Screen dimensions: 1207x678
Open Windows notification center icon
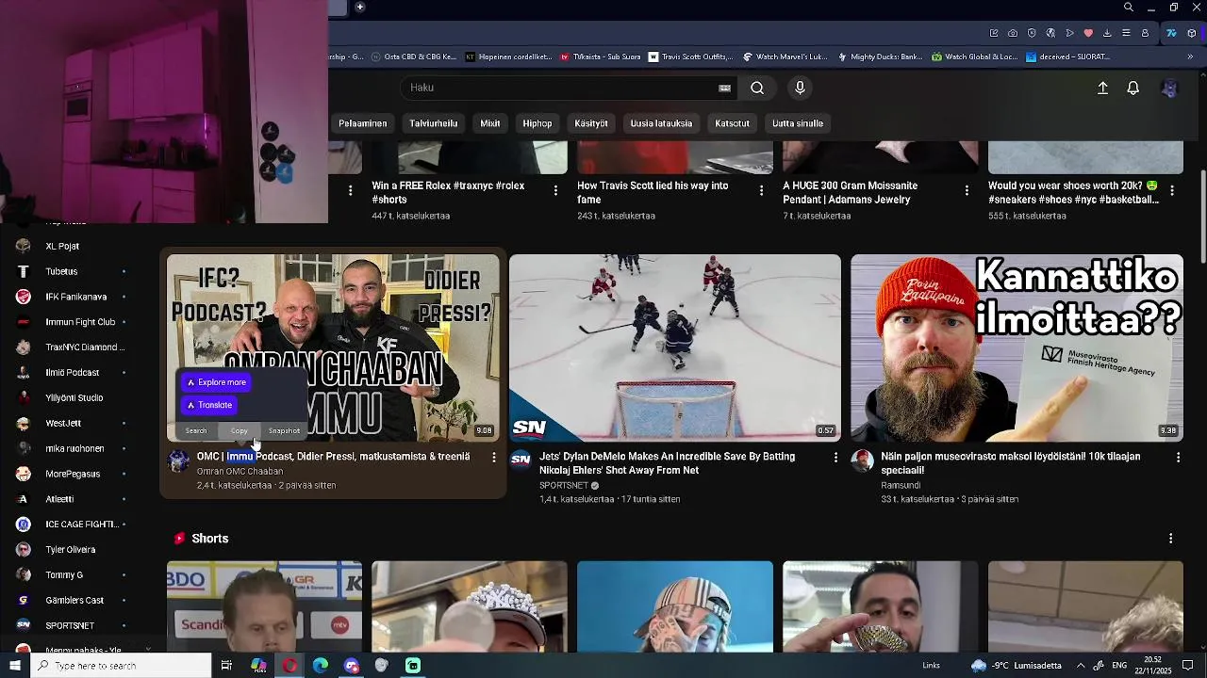click(x=1188, y=666)
